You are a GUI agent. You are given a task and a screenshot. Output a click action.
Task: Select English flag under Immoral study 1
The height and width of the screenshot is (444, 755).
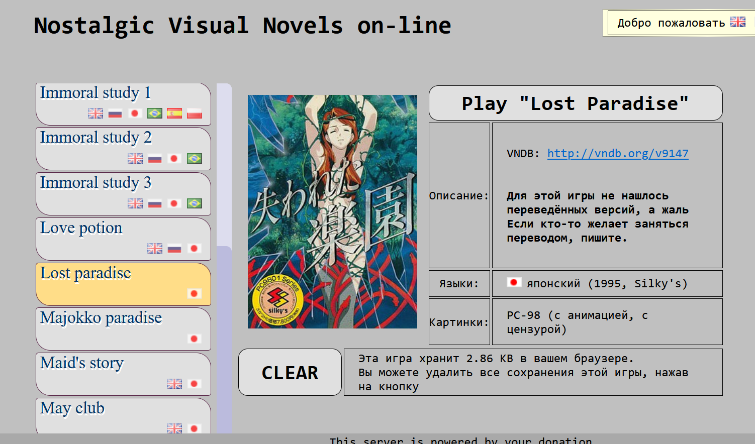[x=96, y=113]
